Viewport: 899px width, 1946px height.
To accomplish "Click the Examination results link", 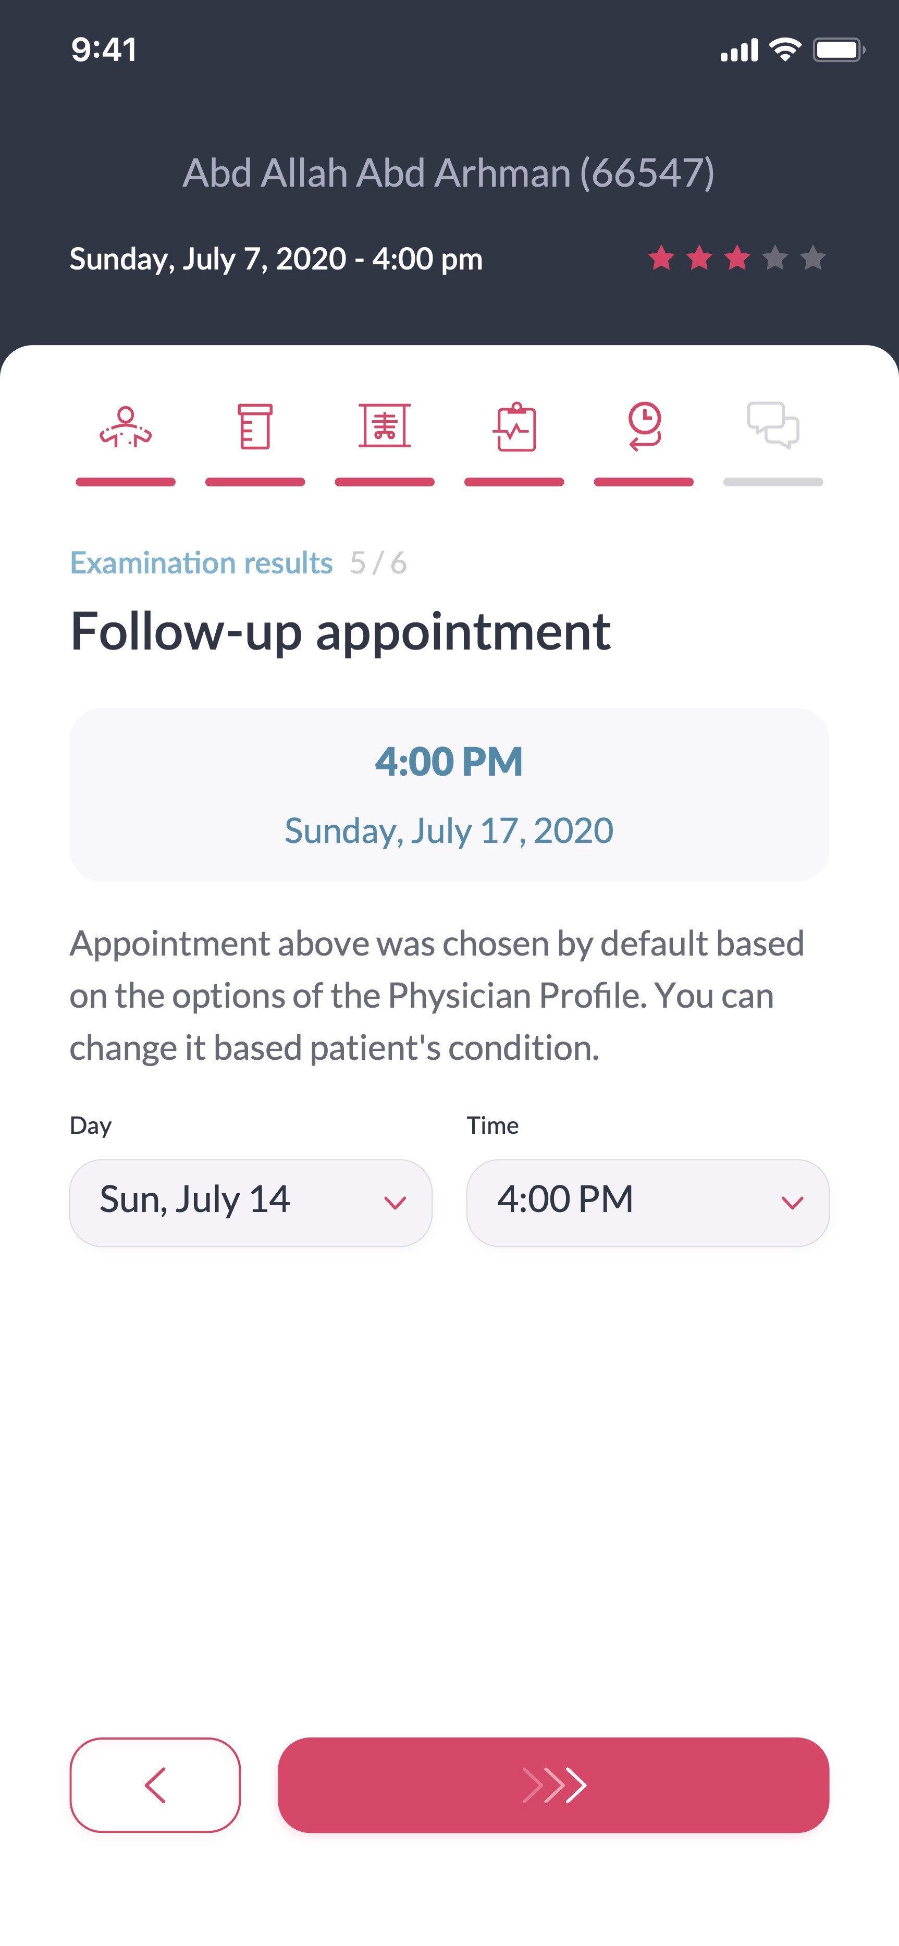I will pos(201,563).
